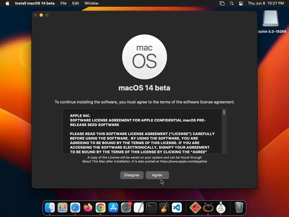289x217 pixels.
Task: Open the red game console app in Dock
Action: pos(195,208)
